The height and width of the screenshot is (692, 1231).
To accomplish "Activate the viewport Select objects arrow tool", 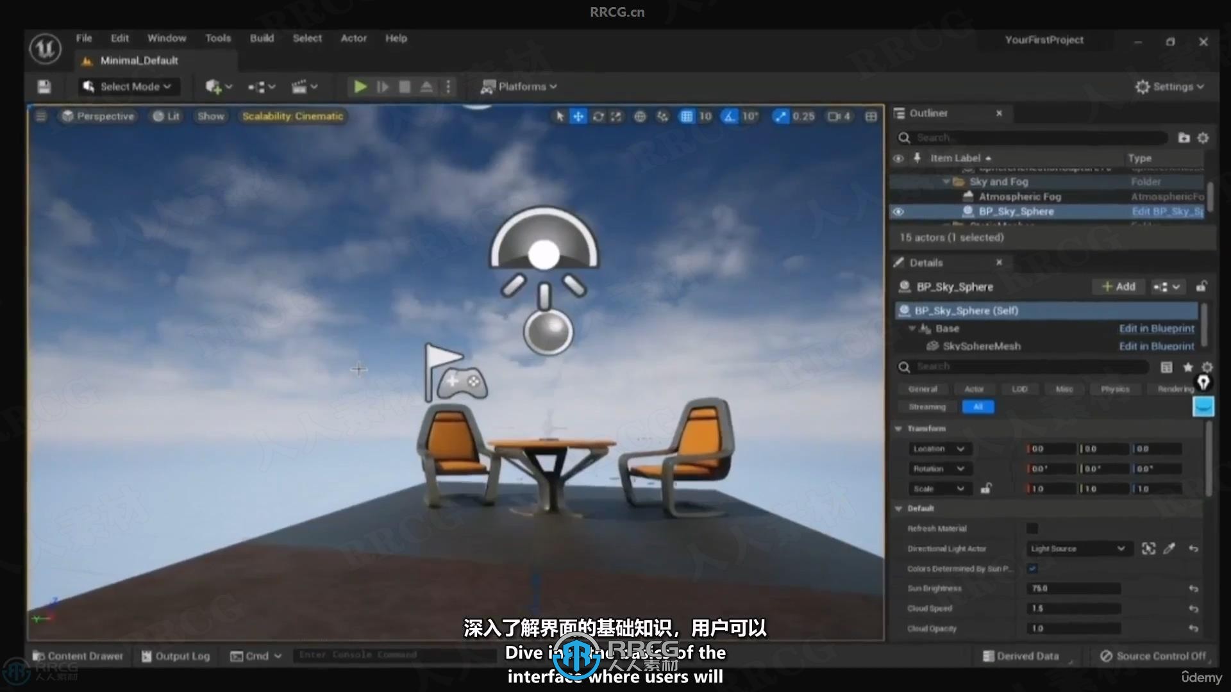I will (x=560, y=116).
